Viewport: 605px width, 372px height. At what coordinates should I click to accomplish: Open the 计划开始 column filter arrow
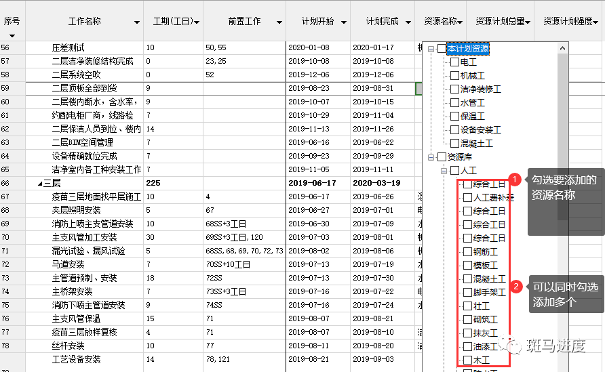(x=344, y=22)
